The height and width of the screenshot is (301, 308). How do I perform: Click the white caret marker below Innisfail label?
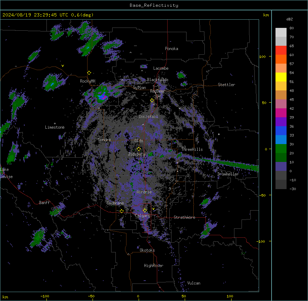(x=143, y=124)
